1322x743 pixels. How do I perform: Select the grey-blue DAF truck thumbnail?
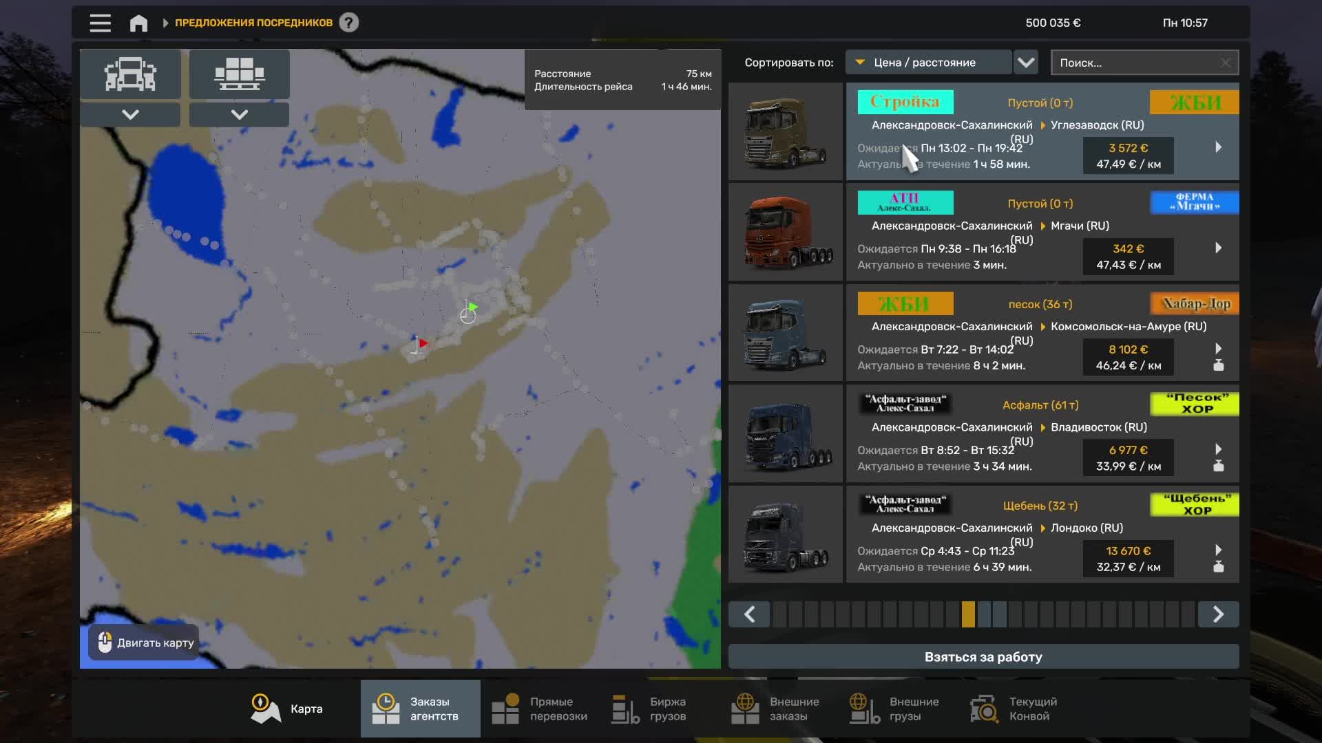pyautogui.click(x=786, y=333)
